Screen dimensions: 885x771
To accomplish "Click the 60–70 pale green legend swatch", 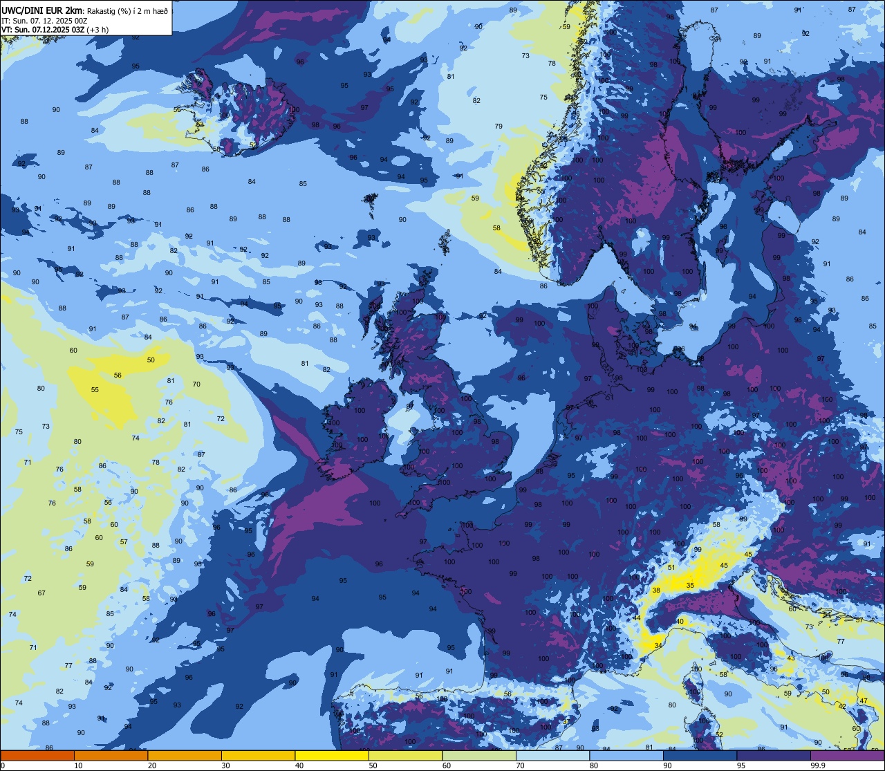I will point(479,755).
